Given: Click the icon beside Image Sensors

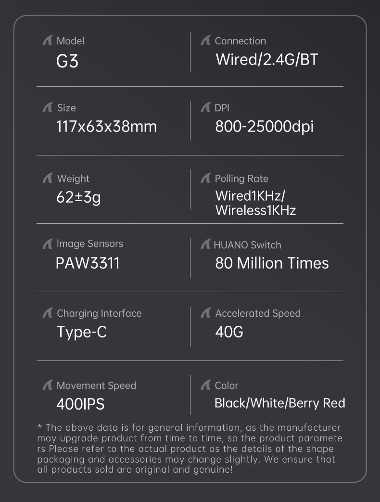Looking at the screenshot, I should 48,244.
